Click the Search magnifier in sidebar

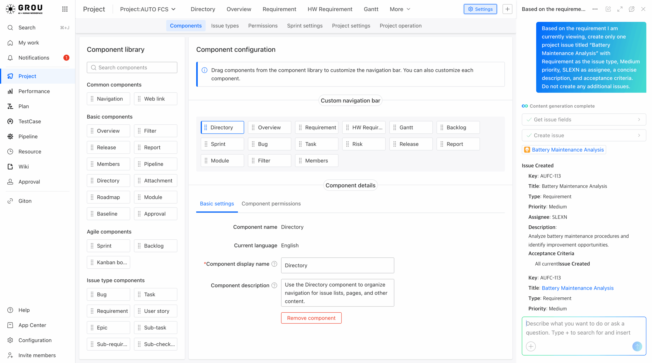point(10,27)
